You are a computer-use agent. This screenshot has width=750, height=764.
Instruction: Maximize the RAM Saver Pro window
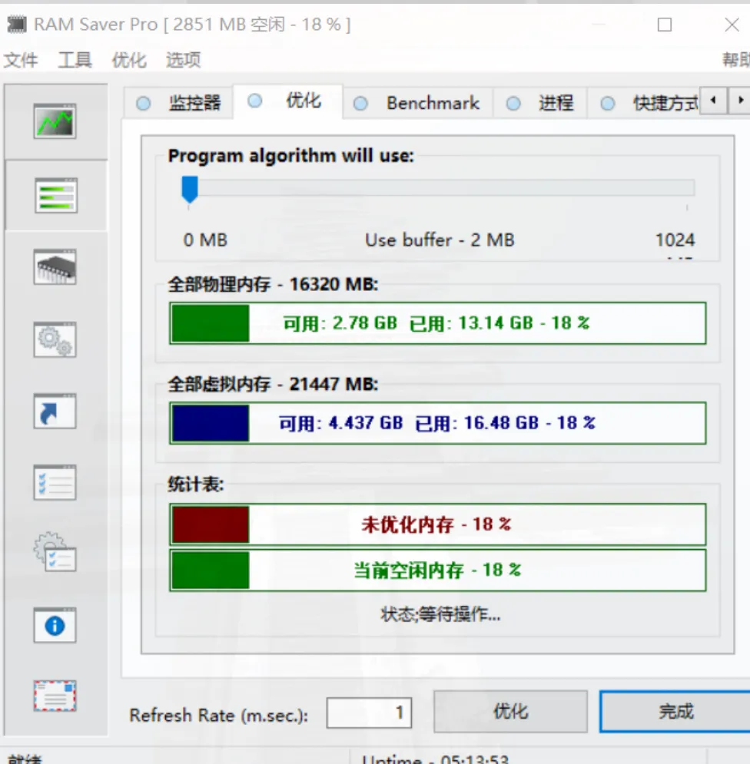pyautogui.click(x=665, y=25)
